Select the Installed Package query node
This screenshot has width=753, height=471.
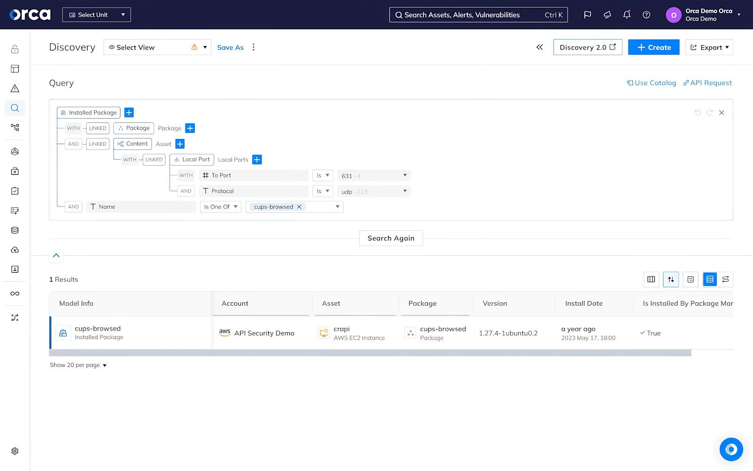[x=88, y=113]
